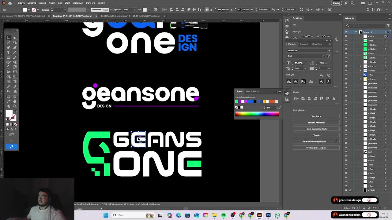Image resolution: width=392 pixels, height=220 pixels.
Task: Click the Üretken Şekil Dolgusu button
Action: coord(316,148)
